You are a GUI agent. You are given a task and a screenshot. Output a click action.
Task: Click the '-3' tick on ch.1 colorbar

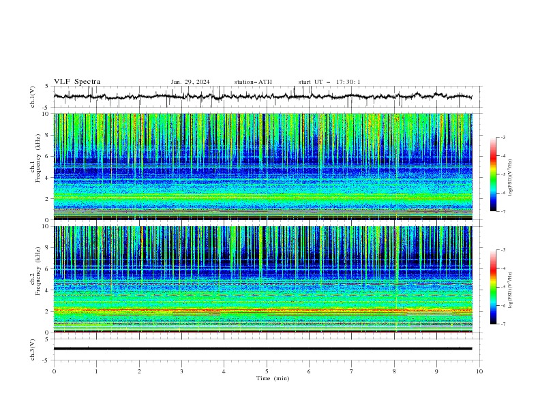502,137
